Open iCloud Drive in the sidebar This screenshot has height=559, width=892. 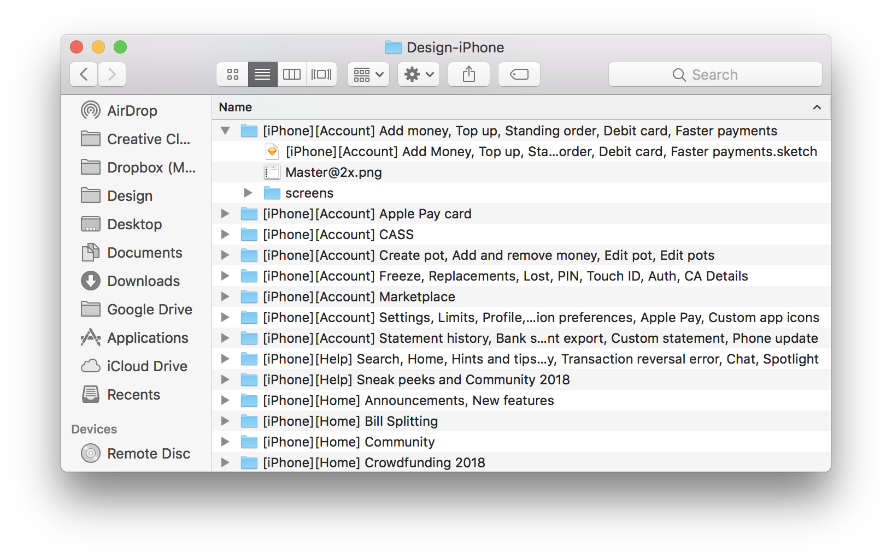point(134,366)
